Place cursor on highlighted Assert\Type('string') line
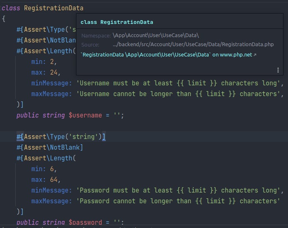The width and height of the screenshot is (288, 228). (61, 137)
